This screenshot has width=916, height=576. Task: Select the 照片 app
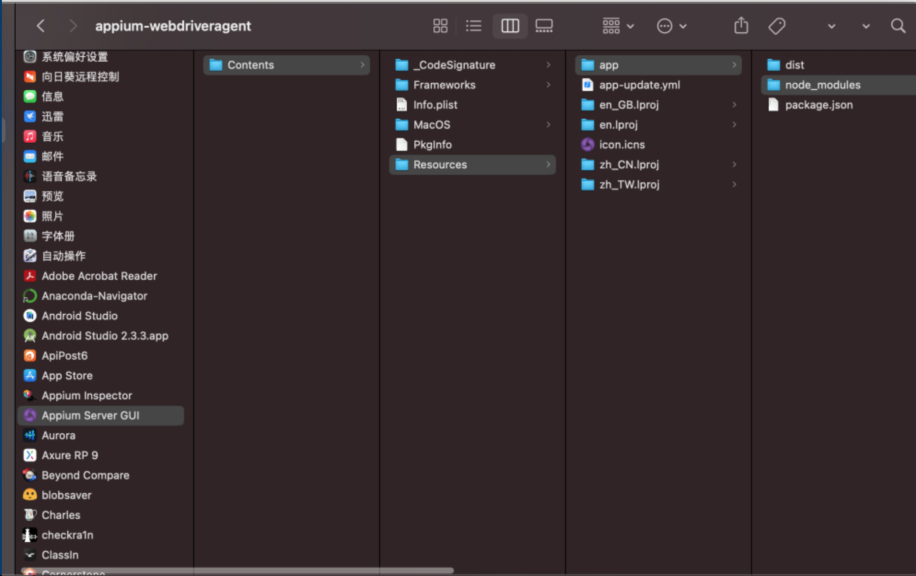[100, 216]
